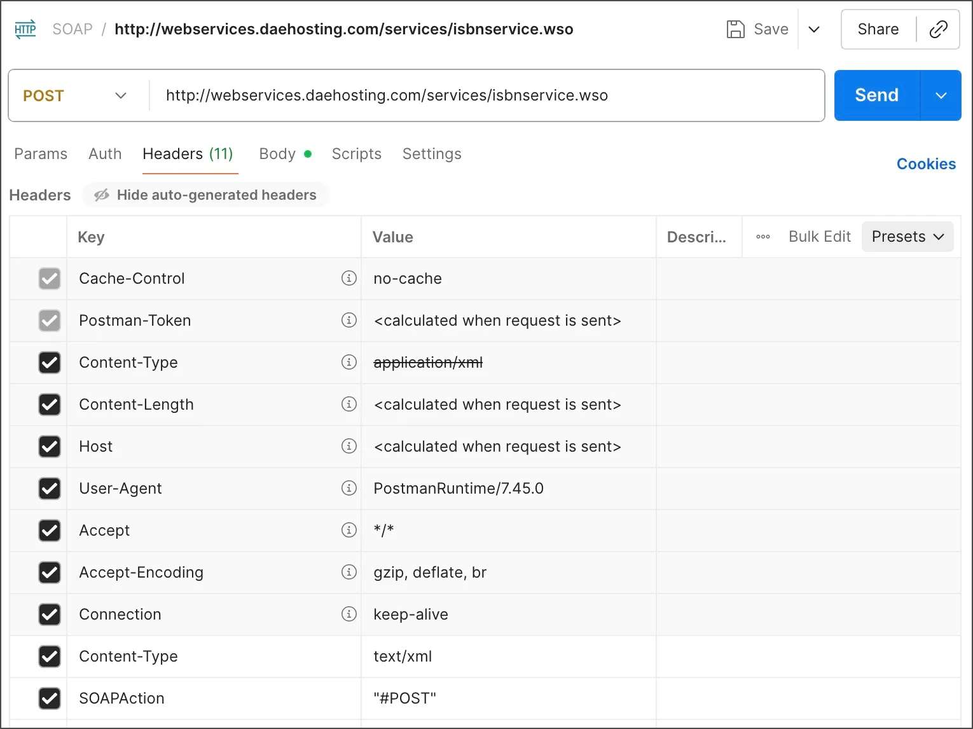Image resolution: width=973 pixels, height=729 pixels.
Task: Copy the request link with chain icon
Action: [x=938, y=29]
